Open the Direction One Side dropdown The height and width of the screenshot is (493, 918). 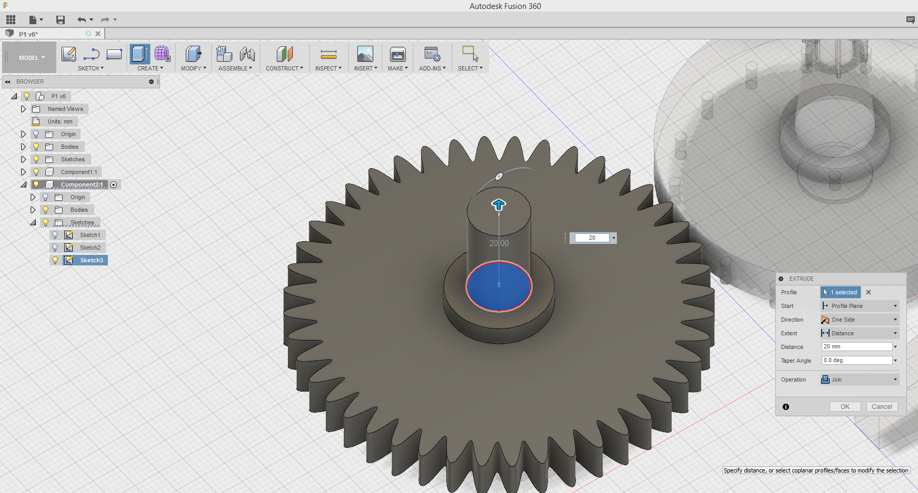point(860,320)
